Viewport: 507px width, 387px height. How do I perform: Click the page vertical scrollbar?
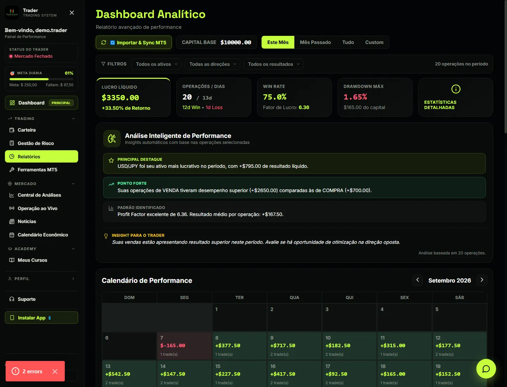tap(506, 67)
